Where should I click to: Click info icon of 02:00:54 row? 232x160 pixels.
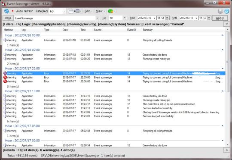(x=5, y=145)
